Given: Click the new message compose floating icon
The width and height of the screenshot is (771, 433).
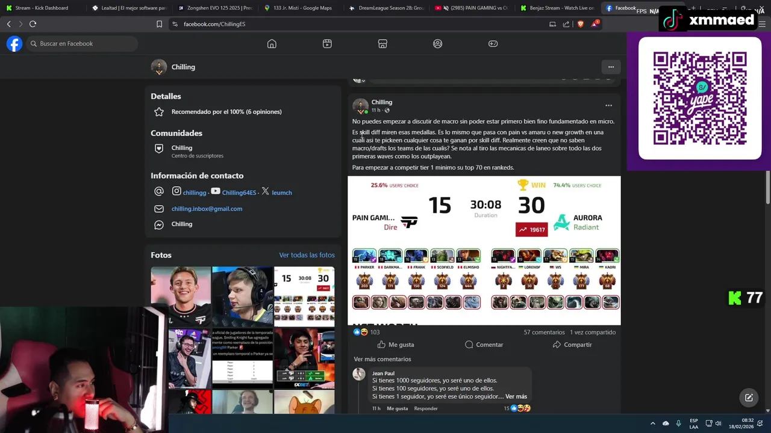Looking at the screenshot, I should coord(749,398).
